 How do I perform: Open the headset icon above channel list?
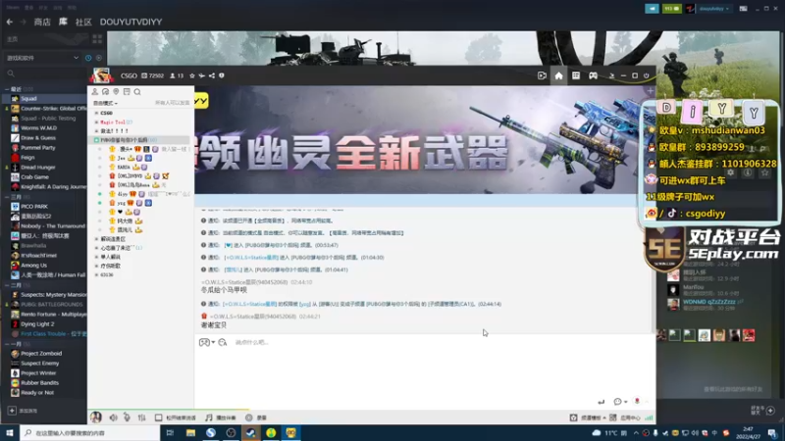point(105,92)
